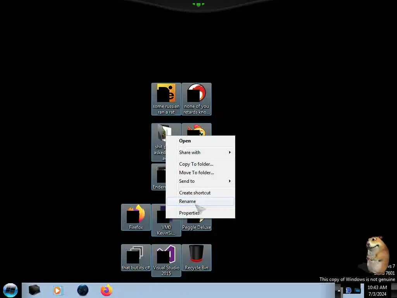Viewport: 397px width, 298px height.
Task: Select the Recycle Bin desktop icon
Action: pyautogui.click(x=197, y=258)
